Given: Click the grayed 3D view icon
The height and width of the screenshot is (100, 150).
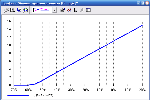Looking at the screenshot, I should click(x=82, y=10).
